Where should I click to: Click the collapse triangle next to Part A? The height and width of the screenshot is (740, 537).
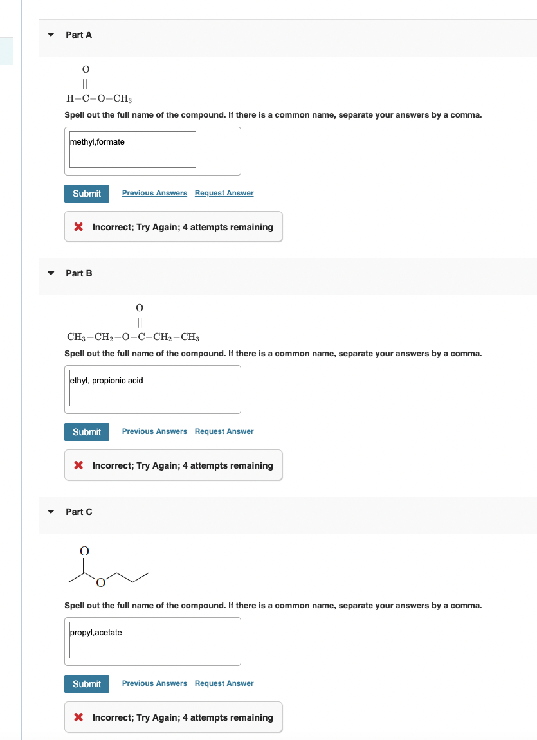(50, 35)
